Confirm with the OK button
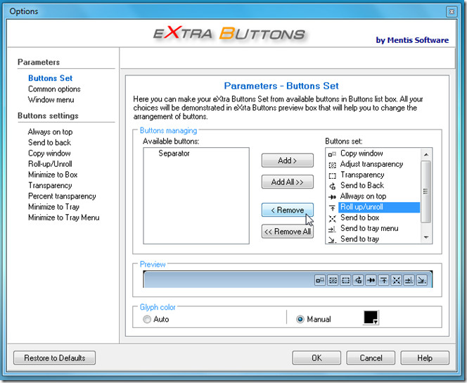467x383 pixels. [316, 358]
